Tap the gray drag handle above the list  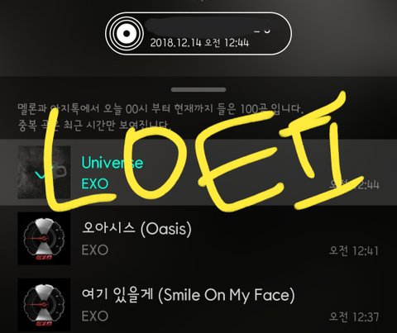(x=198, y=90)
